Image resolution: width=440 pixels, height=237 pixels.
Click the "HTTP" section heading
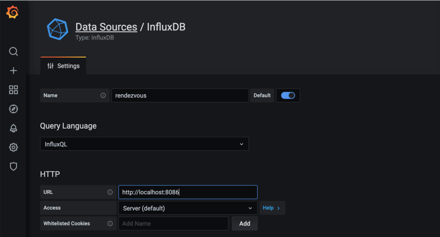50,174
